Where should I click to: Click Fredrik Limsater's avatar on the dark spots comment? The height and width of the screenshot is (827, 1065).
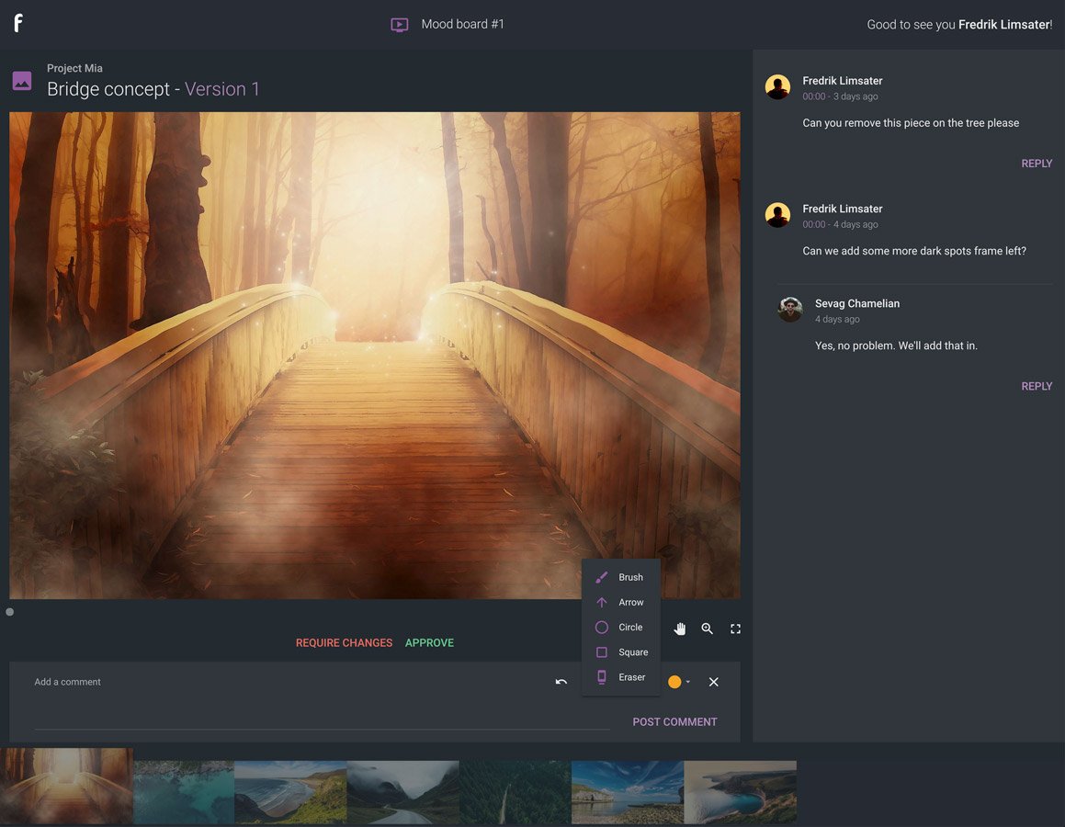(x=777, y=214)
